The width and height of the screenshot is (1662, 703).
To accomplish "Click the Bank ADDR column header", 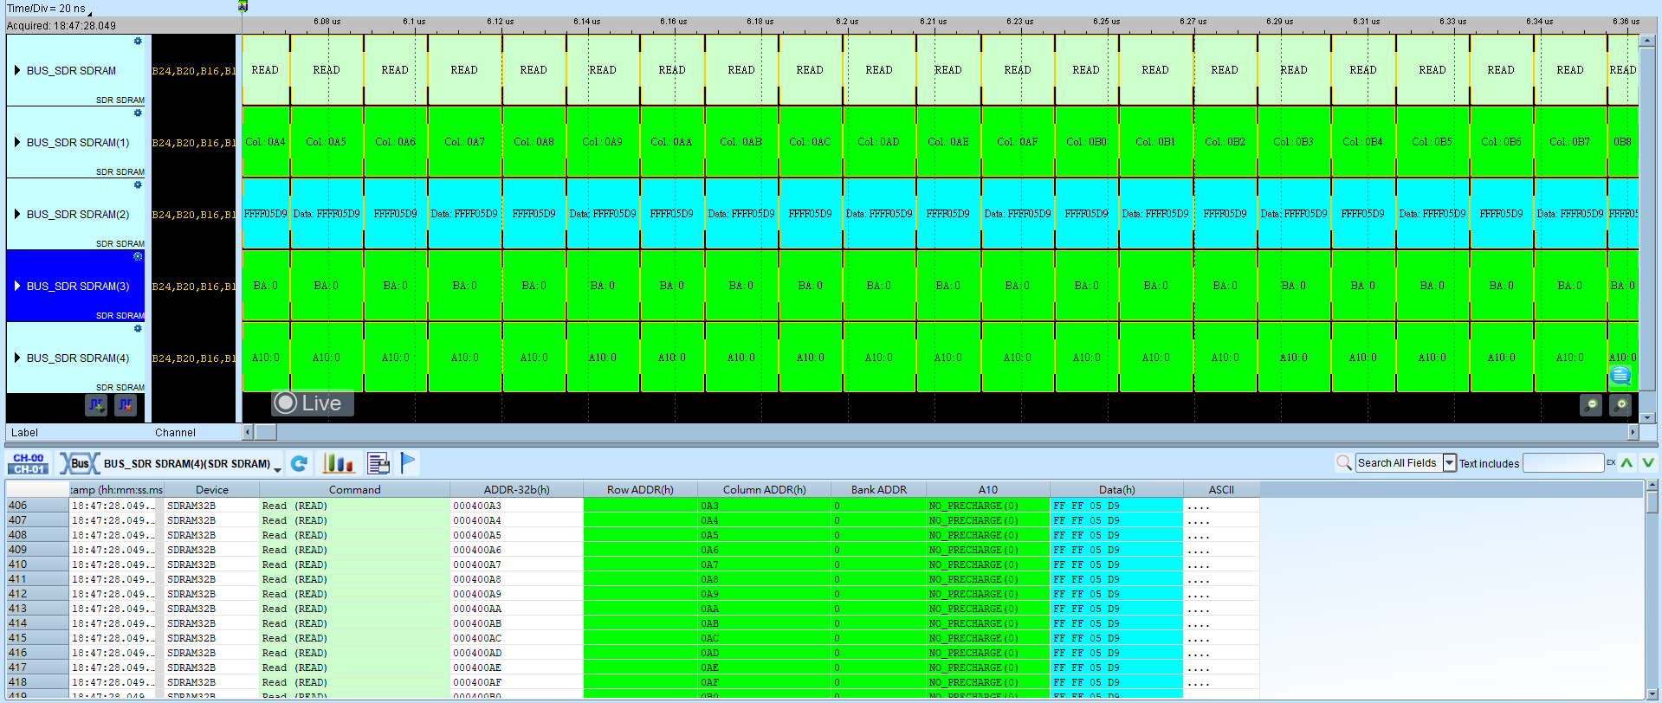I will [878, 490].
